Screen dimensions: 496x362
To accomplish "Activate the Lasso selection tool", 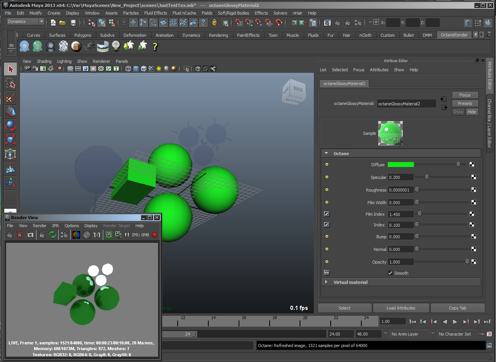I will (x=10, y=83).
